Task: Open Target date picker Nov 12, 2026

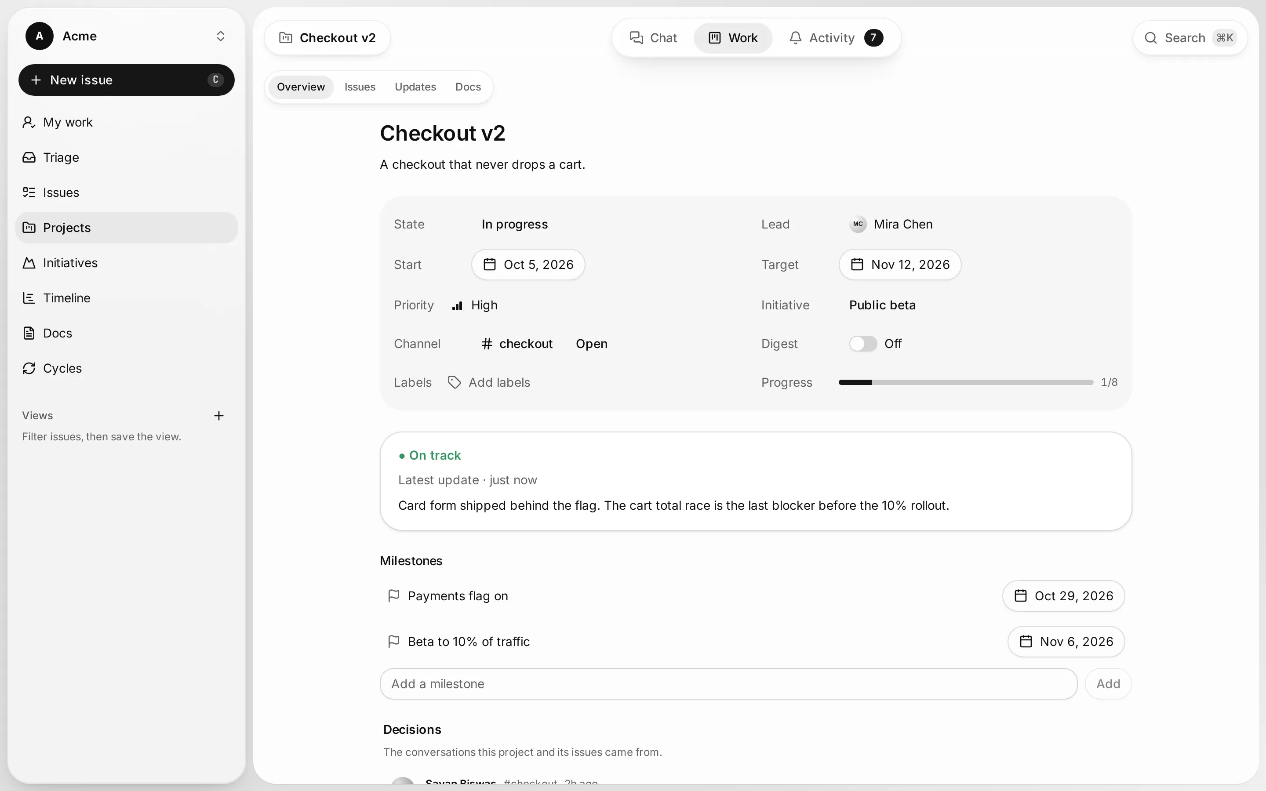Action: pos(900,265)
